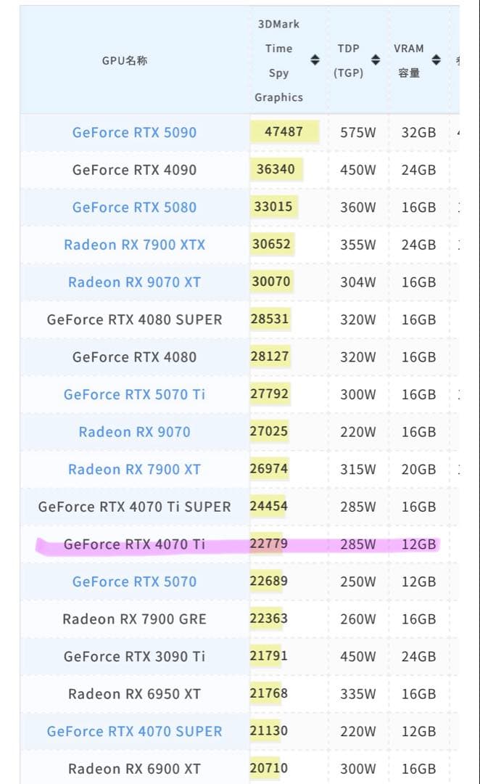Image resolution: width=480 pixels, height=784 pixels.
Task: Click the TDP column sort arrows icon
Action: (x=376, y=61)
